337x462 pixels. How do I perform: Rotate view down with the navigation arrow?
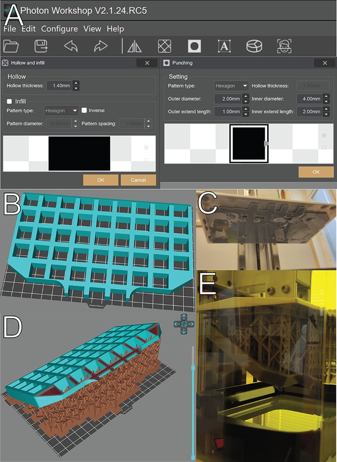184,331
